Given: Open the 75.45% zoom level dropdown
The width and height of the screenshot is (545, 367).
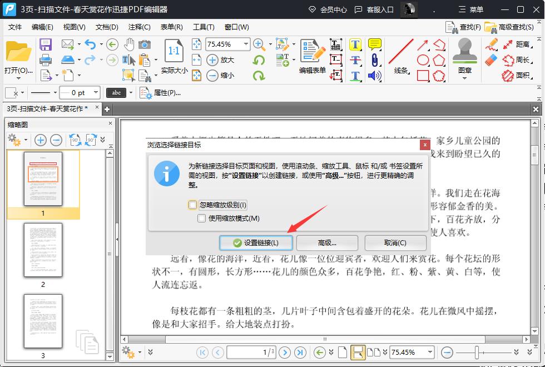Looking at the screenshot, I should click(x=245, y=44).
